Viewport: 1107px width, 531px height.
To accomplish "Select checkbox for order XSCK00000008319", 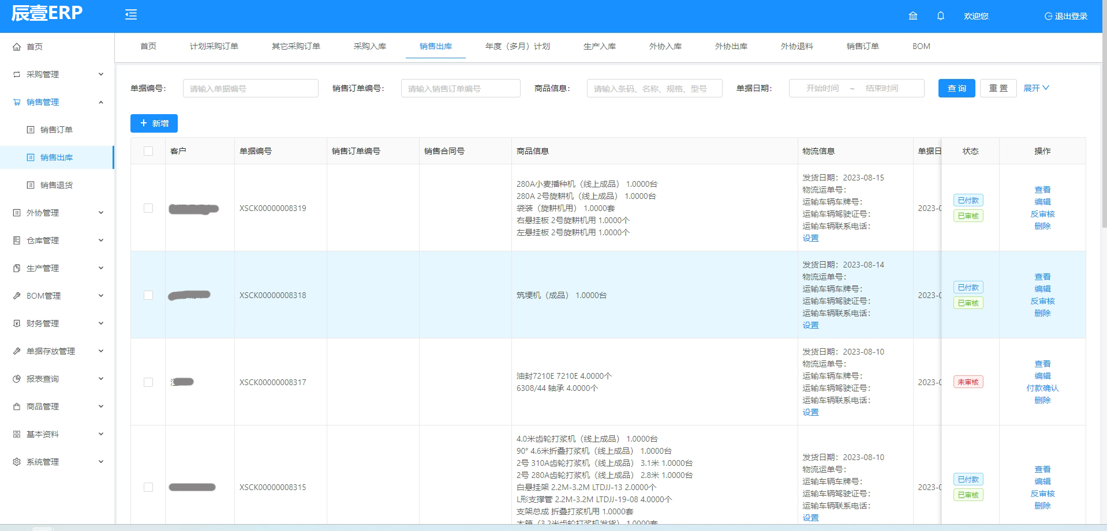I will click(x=148, y=208).
